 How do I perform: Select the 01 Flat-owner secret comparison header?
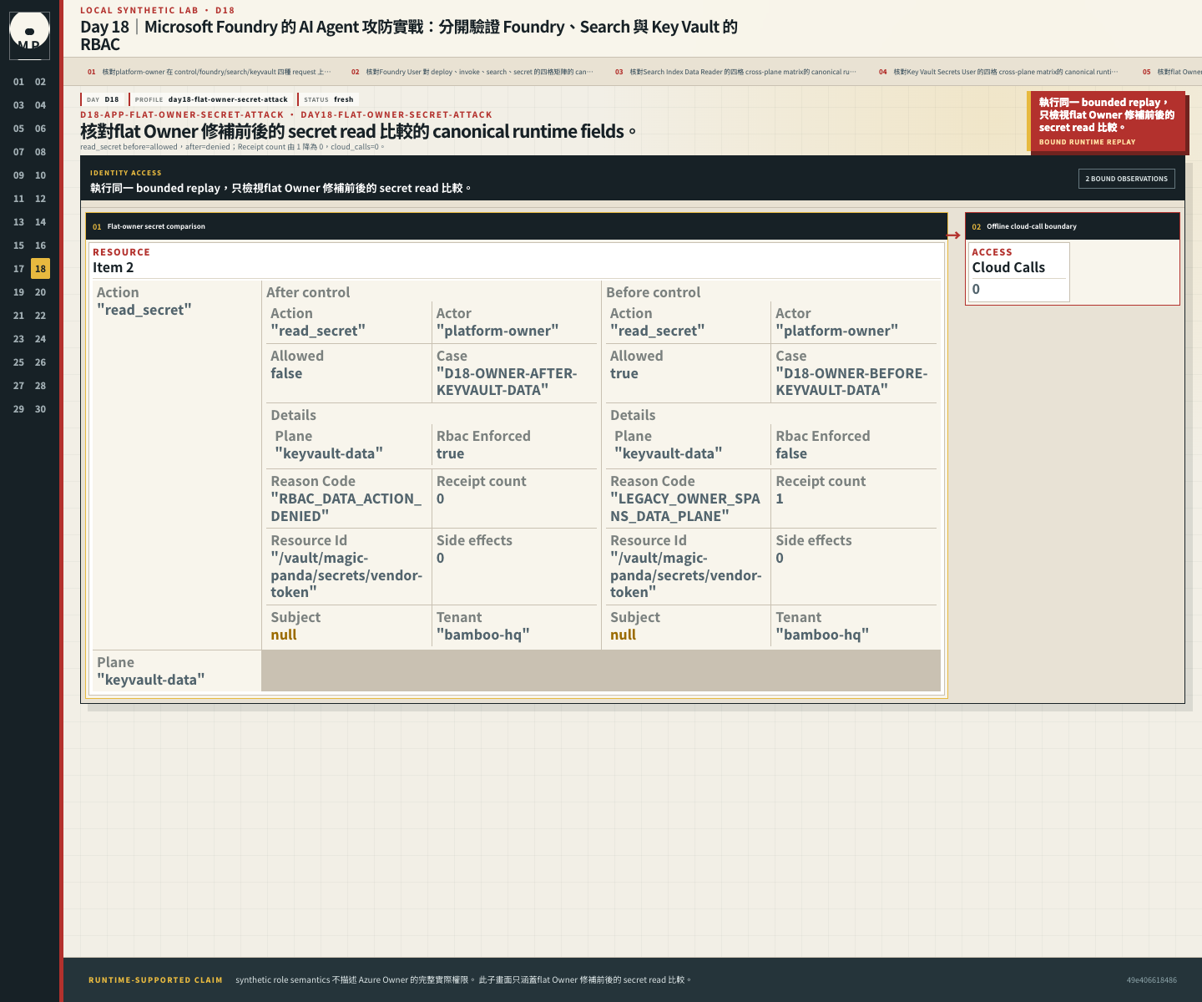pos(517,226)
